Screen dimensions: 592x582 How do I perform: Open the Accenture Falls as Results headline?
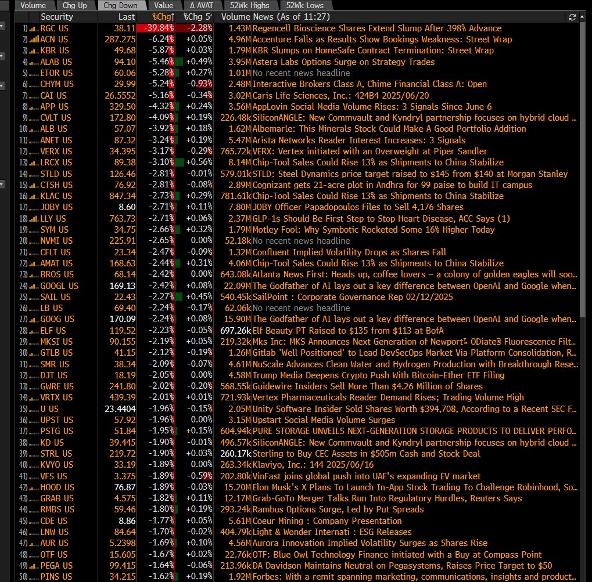click(x=382, y=39)
